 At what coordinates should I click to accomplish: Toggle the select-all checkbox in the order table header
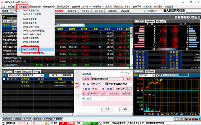click(4, 79)
